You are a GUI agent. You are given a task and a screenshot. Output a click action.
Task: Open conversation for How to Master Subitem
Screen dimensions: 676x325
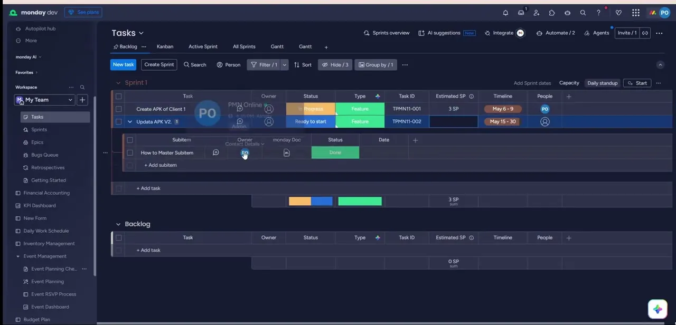[x=215, y=152]
